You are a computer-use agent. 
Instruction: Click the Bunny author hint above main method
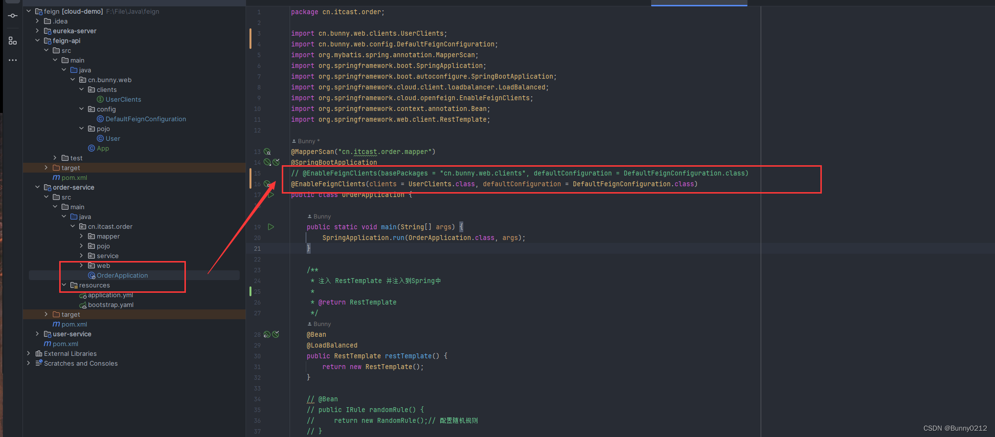click(319, 217)
